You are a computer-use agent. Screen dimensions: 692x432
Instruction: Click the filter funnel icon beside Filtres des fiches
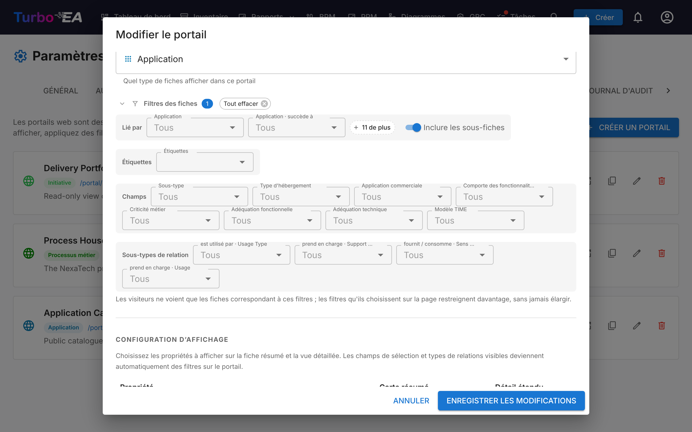pyautogui.click(x=135, y=104)
